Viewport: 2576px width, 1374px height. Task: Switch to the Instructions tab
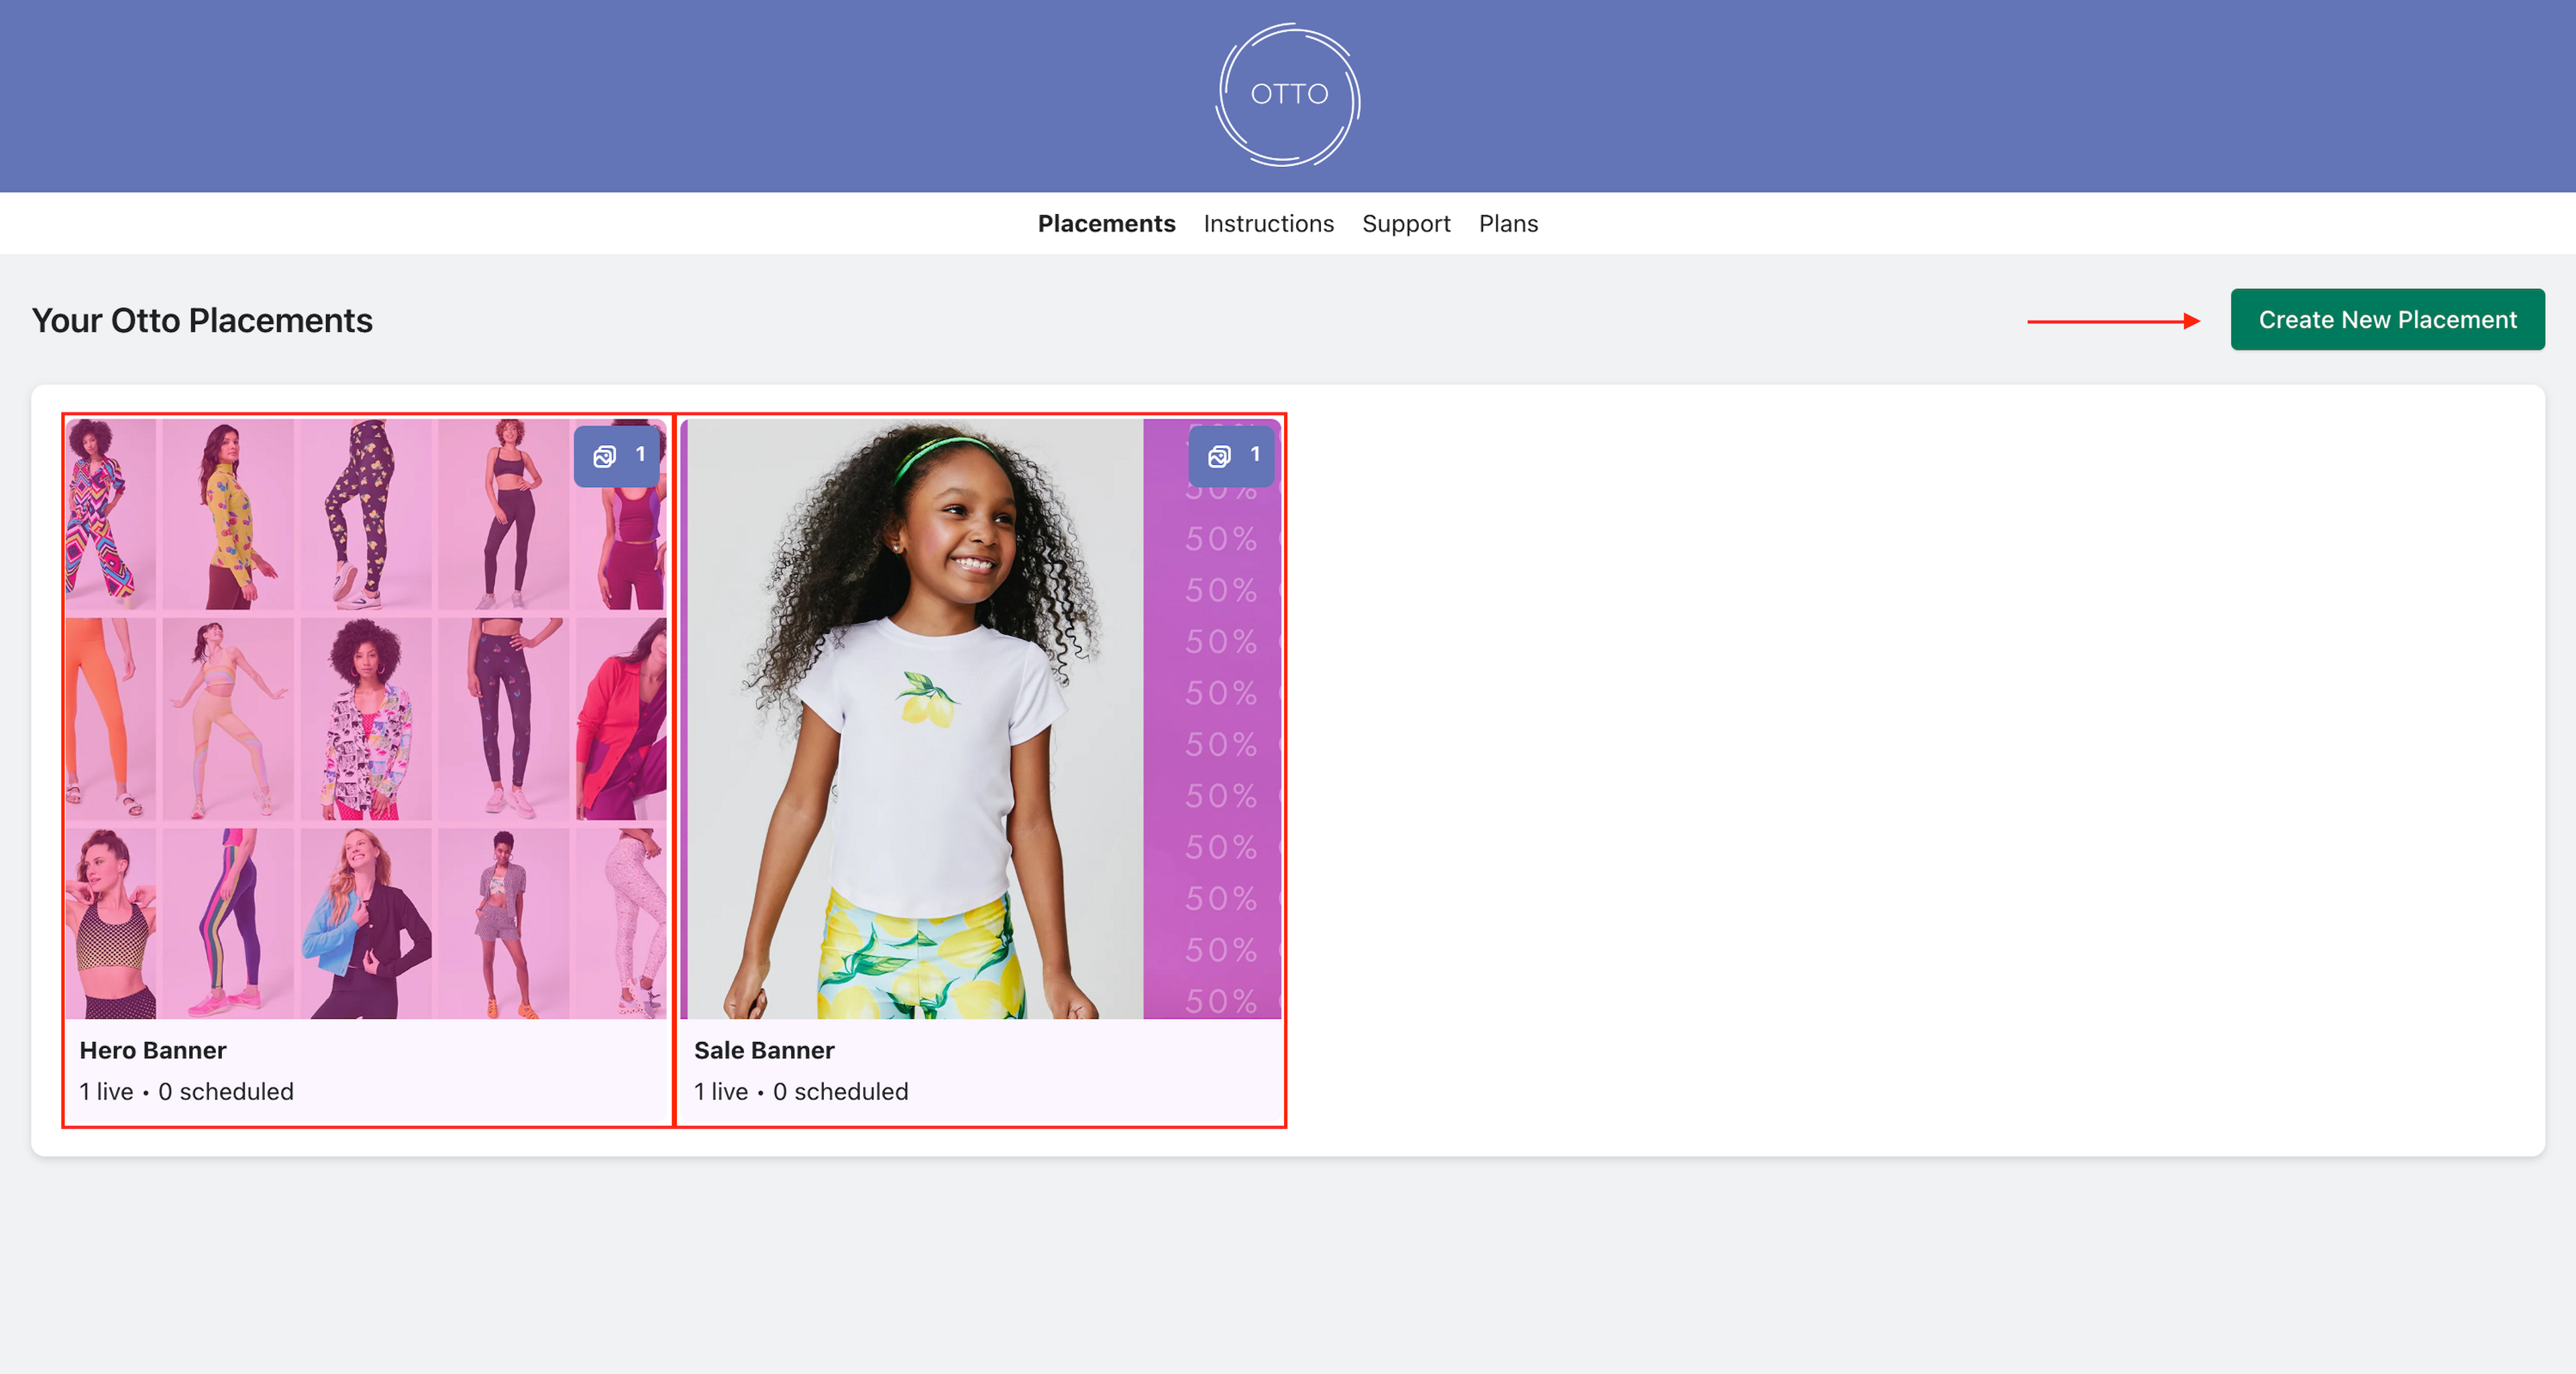click(x=1268, y=223)
